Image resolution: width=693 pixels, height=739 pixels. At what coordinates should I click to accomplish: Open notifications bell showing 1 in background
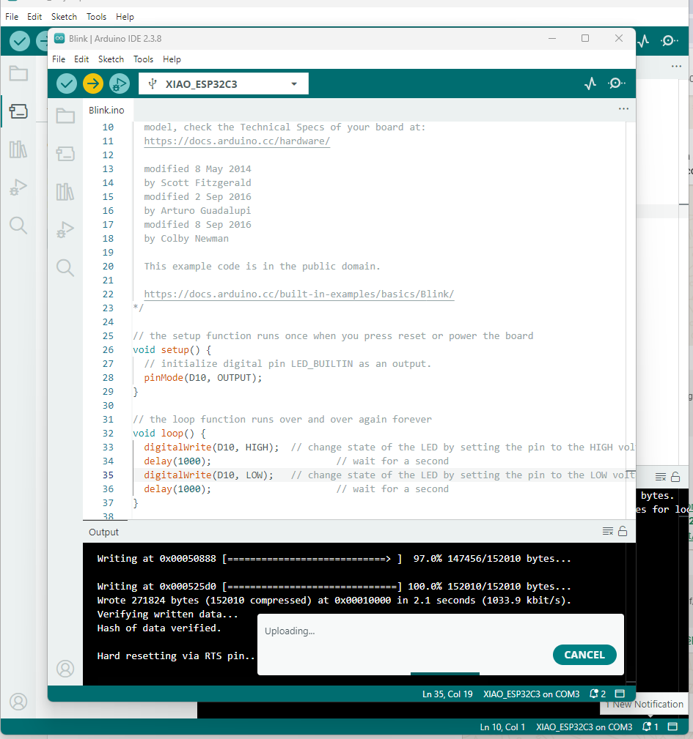[650, 727]
